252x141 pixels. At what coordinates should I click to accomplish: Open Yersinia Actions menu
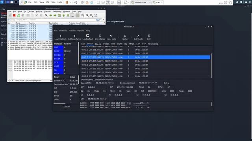72,31
